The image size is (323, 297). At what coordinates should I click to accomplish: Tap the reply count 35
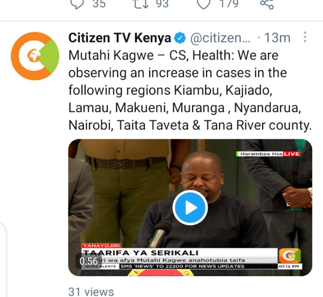tap(99, 3)
